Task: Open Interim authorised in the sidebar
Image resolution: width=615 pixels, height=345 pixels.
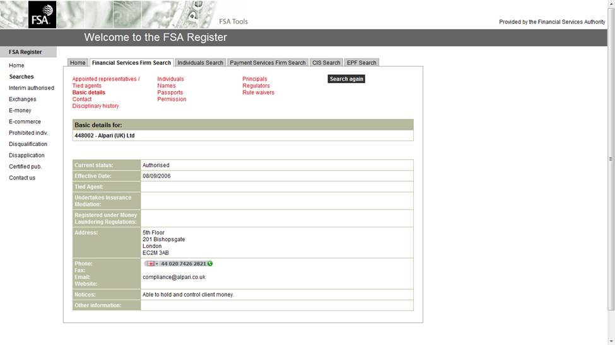Action: pos(32,88)
